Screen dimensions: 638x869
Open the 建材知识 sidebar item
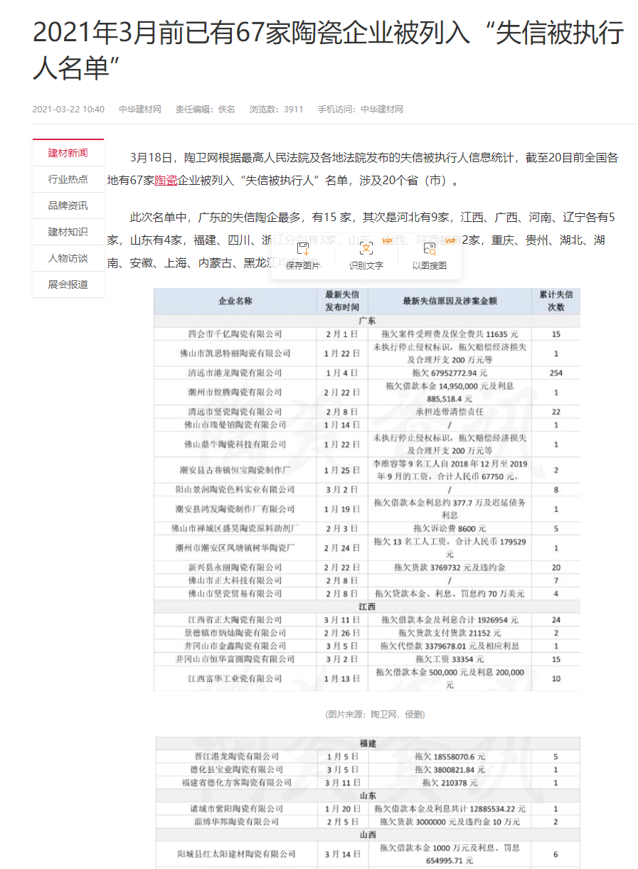68,232
